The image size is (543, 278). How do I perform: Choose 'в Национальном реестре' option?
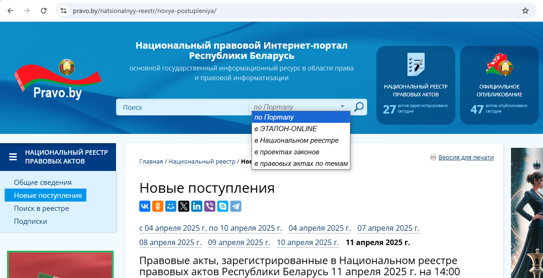point(296,140)
